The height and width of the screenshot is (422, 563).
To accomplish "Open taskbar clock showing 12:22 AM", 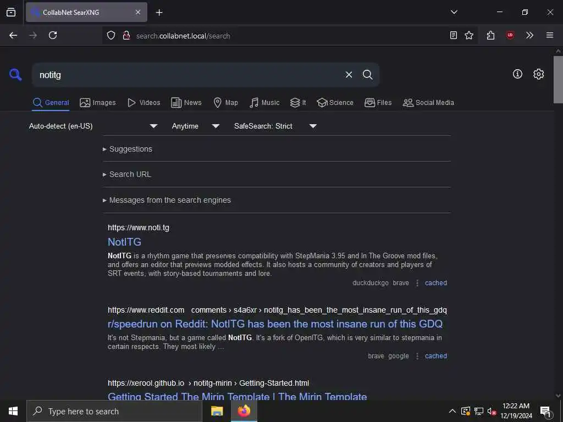I will click(516, 411).
